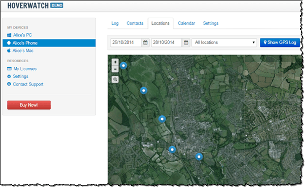306x189 pixels.
Task: Select the topmost blue location marker
Action: point(123,66)
